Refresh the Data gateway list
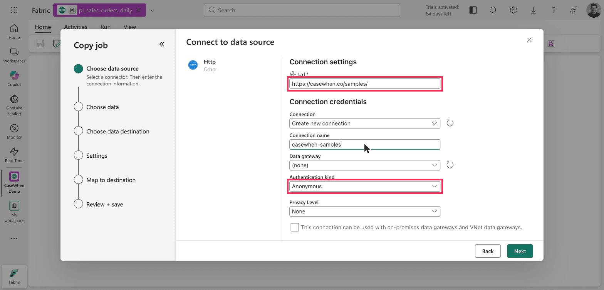Screen dimensions: 604x290 tap(450, 165)
